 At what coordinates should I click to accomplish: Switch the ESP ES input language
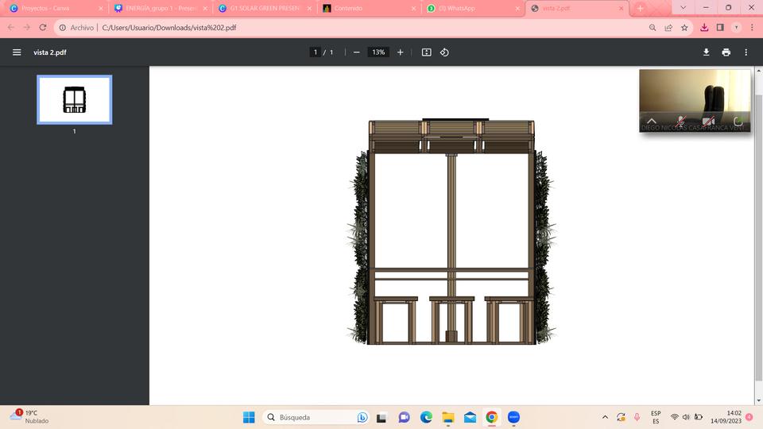[x=656, y=417]
